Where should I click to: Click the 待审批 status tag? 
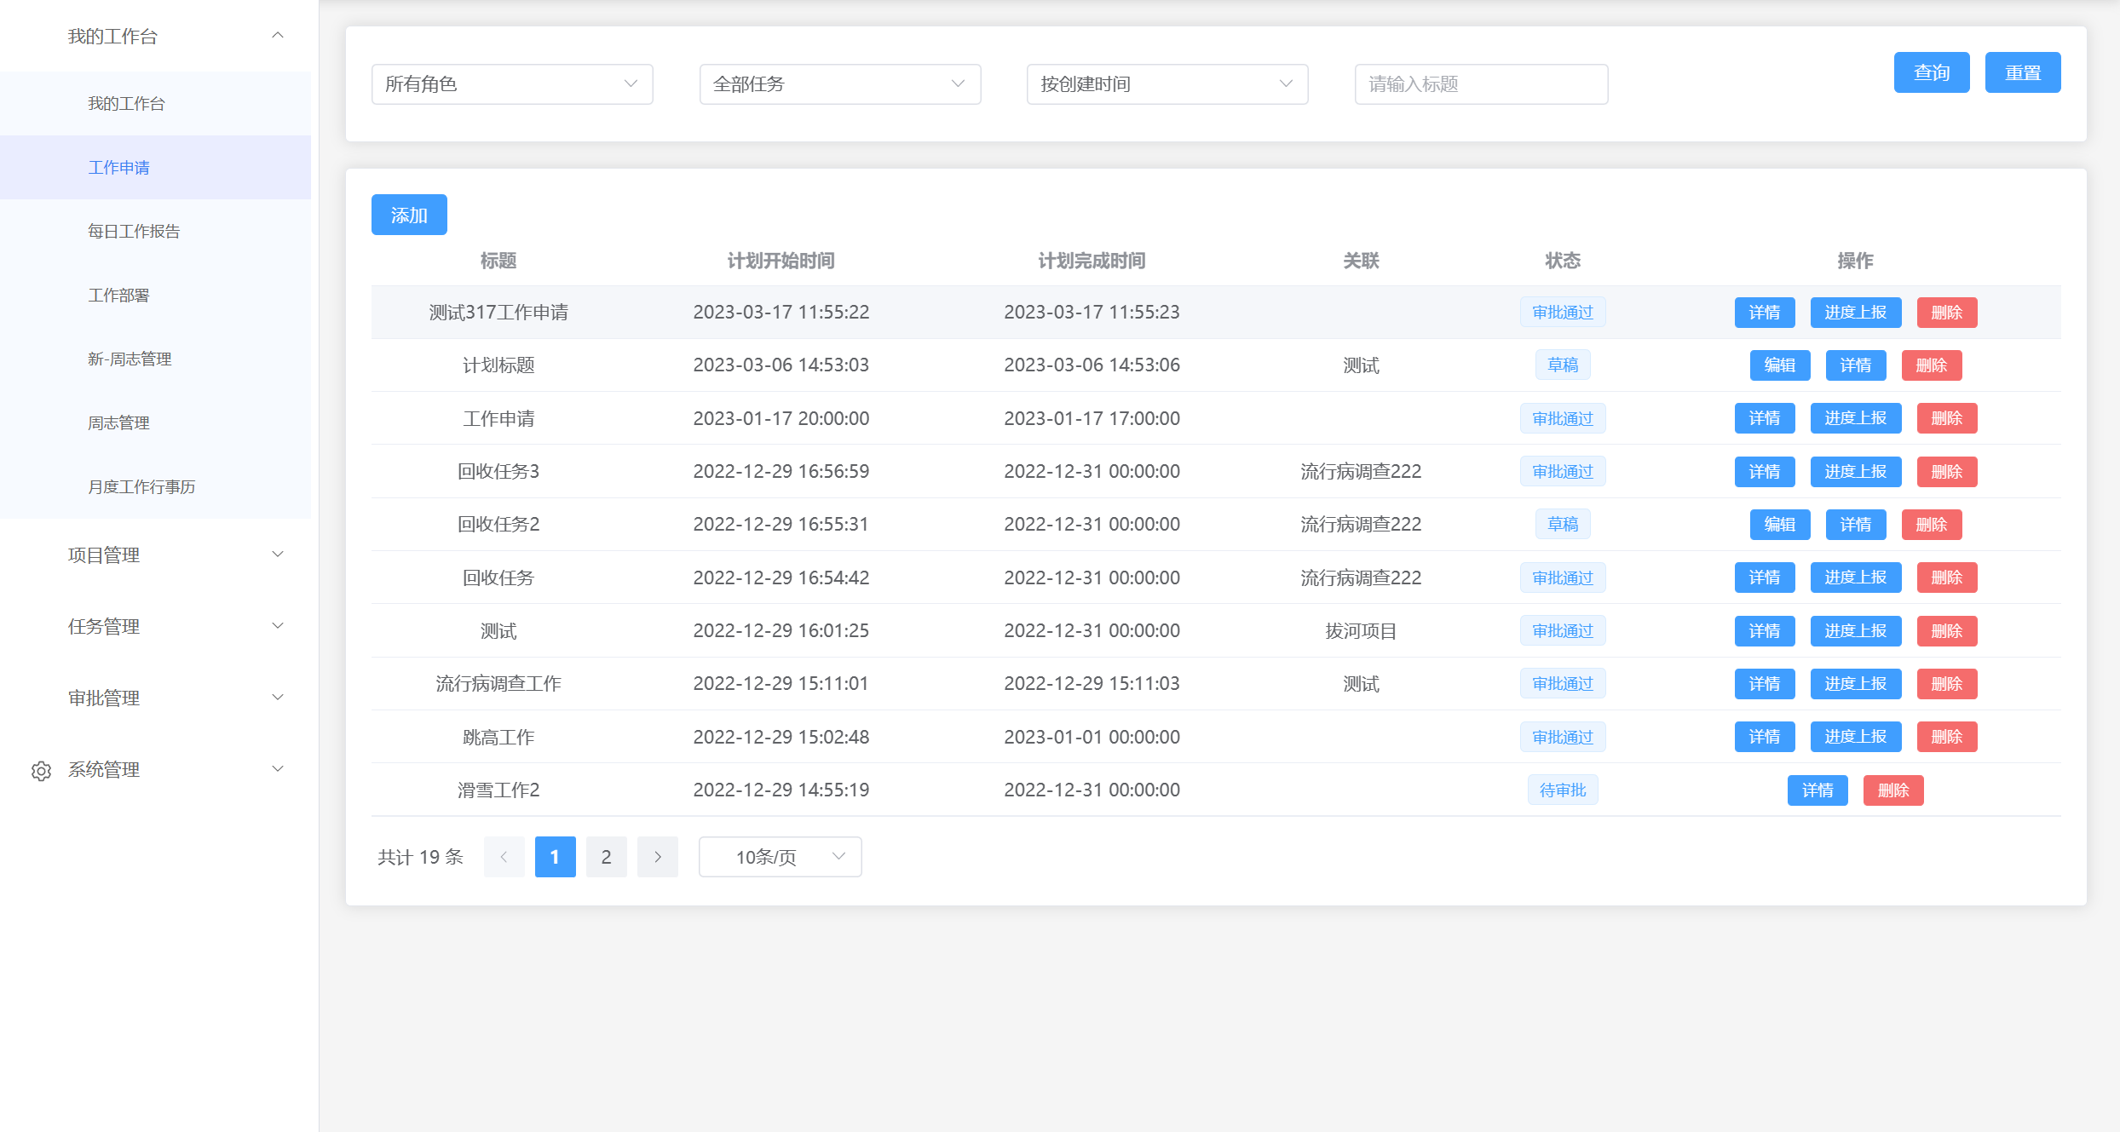coord(1563,790)
